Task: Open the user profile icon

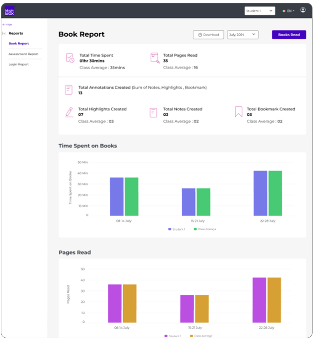Action: click(x=303, y=10)
